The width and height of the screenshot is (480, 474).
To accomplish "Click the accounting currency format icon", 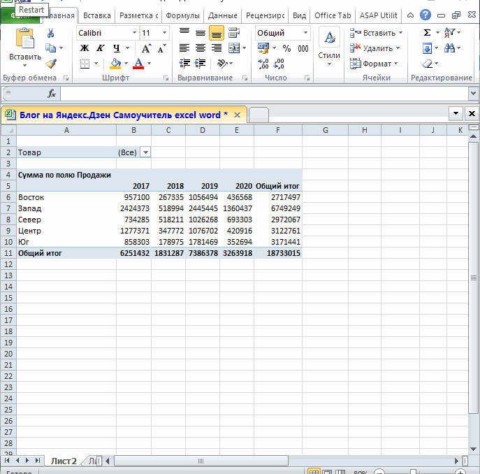I will [263, 48].
